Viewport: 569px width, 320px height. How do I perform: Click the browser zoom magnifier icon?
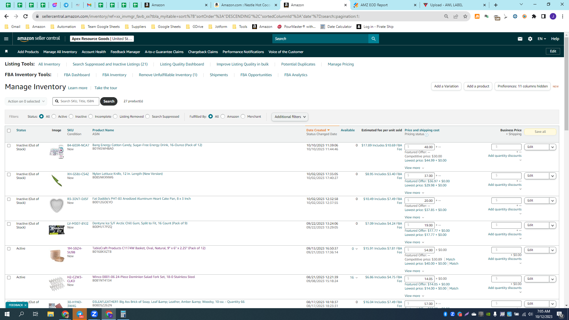point(446,16)
